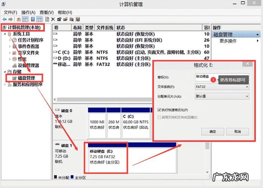Open the 文件(F) menu
263x188 pixels.
[10, 12]
